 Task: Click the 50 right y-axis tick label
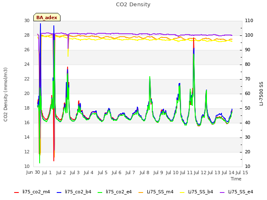[x=247, y=108]
